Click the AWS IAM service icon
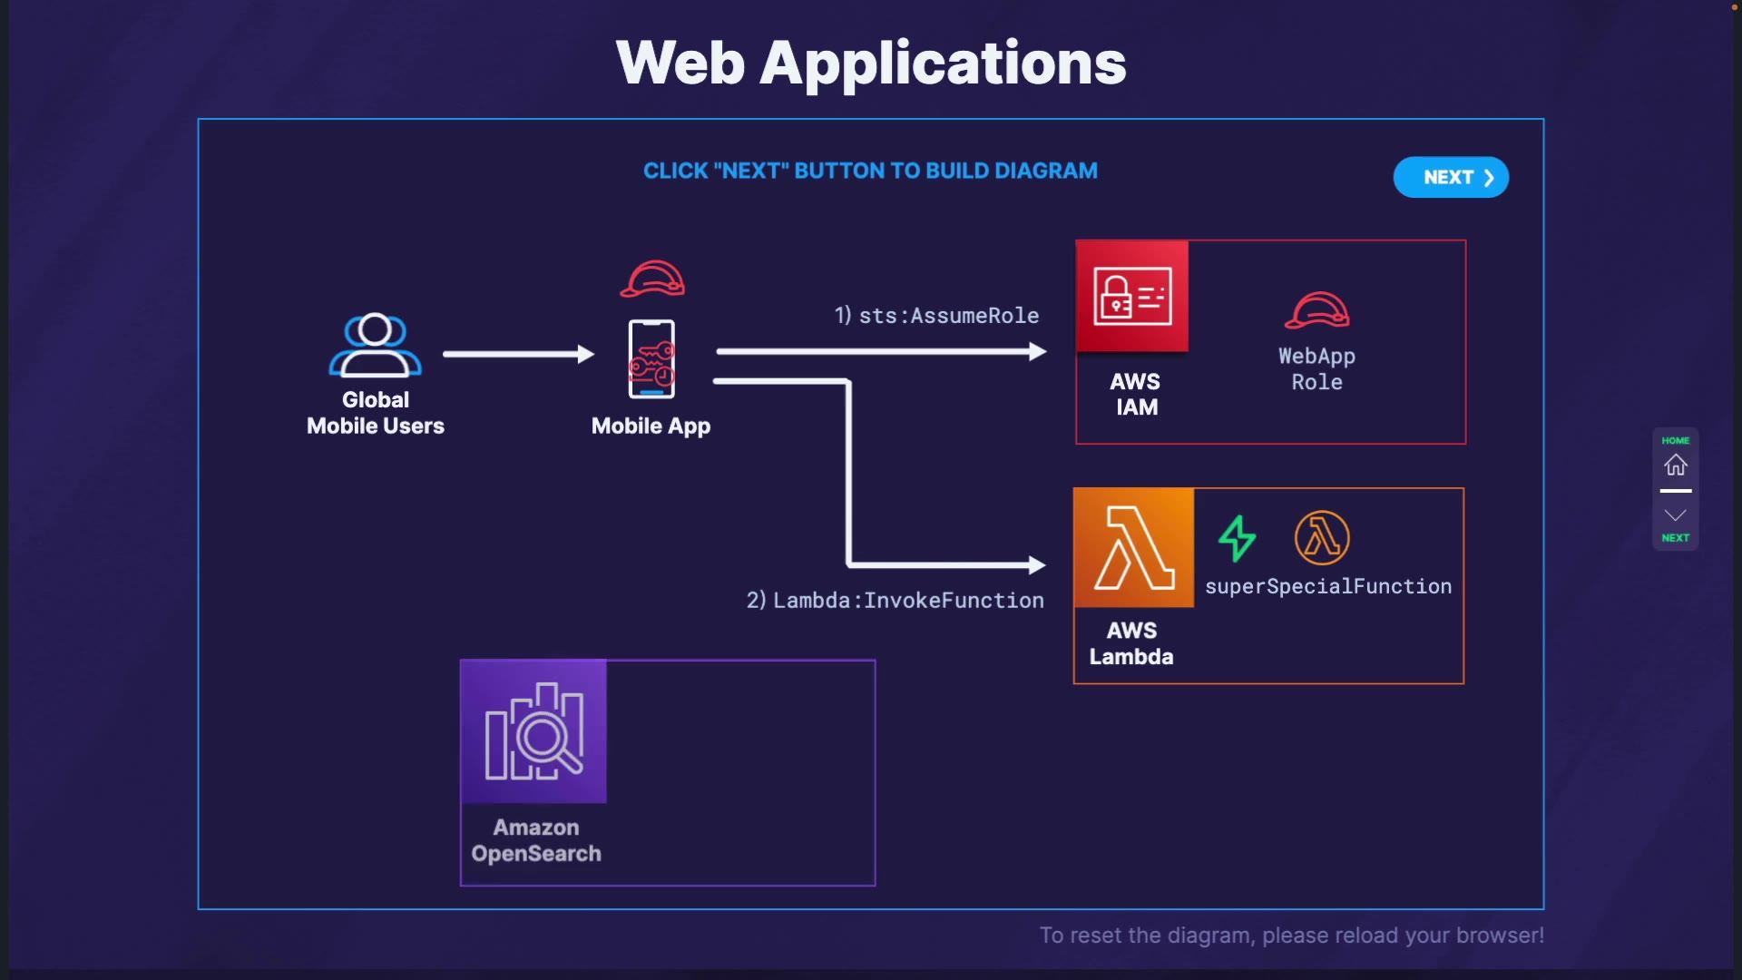Image resolution: width=1742 pixels, height=980 pixels. point(1132,296)
